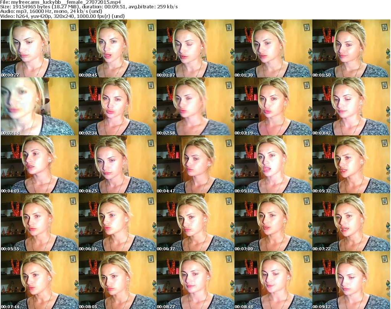The height and width of the screenshot is (309, 391).
Task: Select the thumbnail timestamped 00:01:50
Action: point(351,48)
